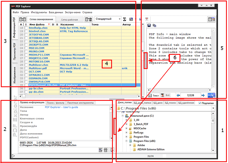Tick the checkbox for JETDEF40.CHM row
Screen dimensions: 228x163
pos(26,34)
